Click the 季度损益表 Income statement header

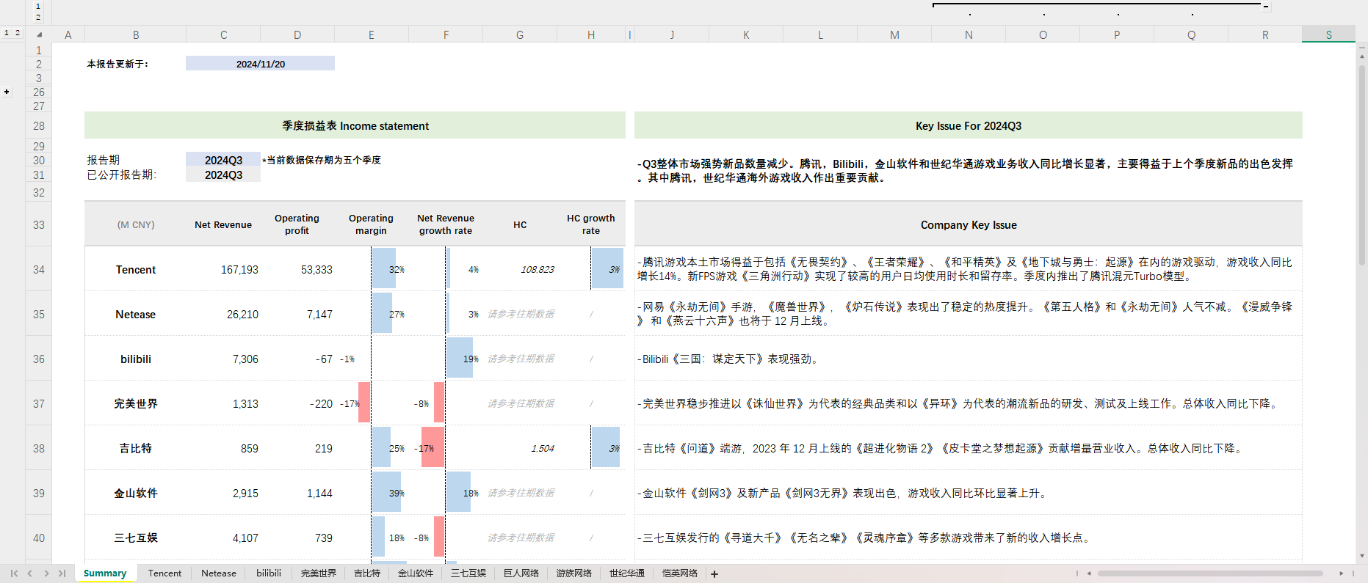coord(355,125)
